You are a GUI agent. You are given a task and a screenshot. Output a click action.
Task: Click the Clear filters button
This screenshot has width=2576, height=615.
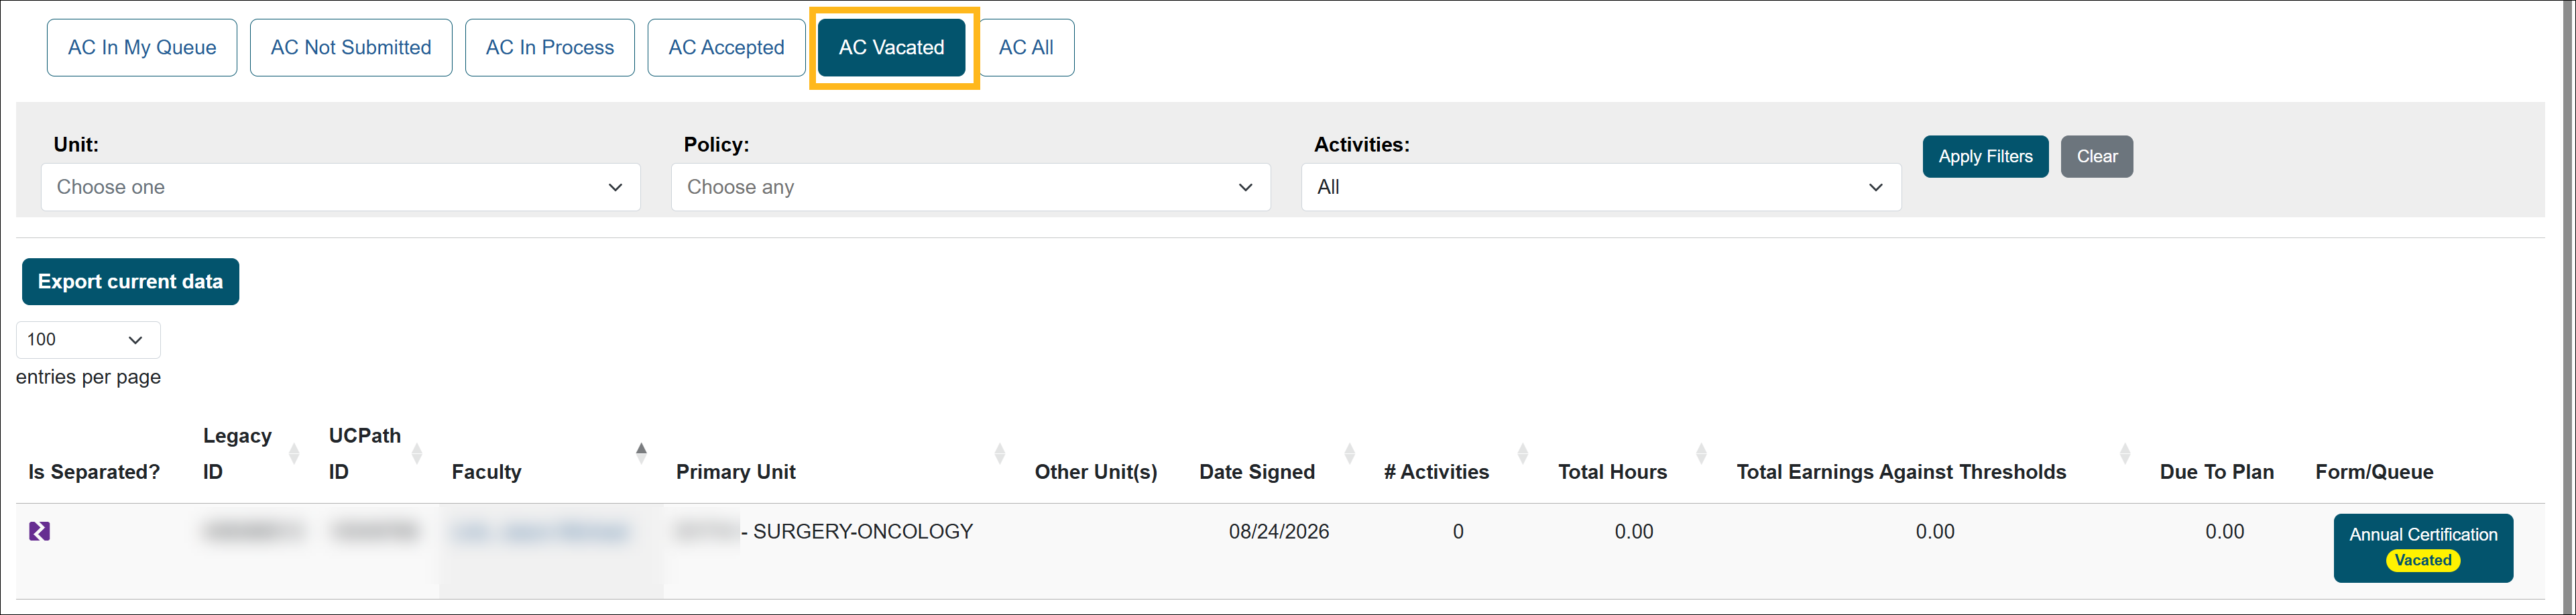pos(2096,156)
